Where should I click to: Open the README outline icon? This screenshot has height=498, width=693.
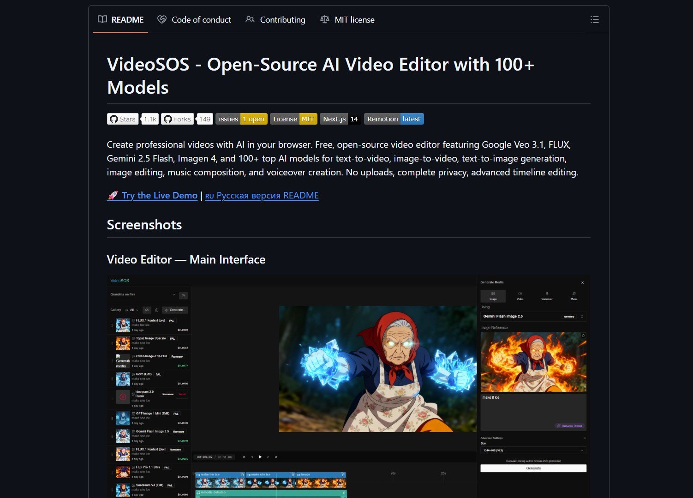[x=594, y=19]
